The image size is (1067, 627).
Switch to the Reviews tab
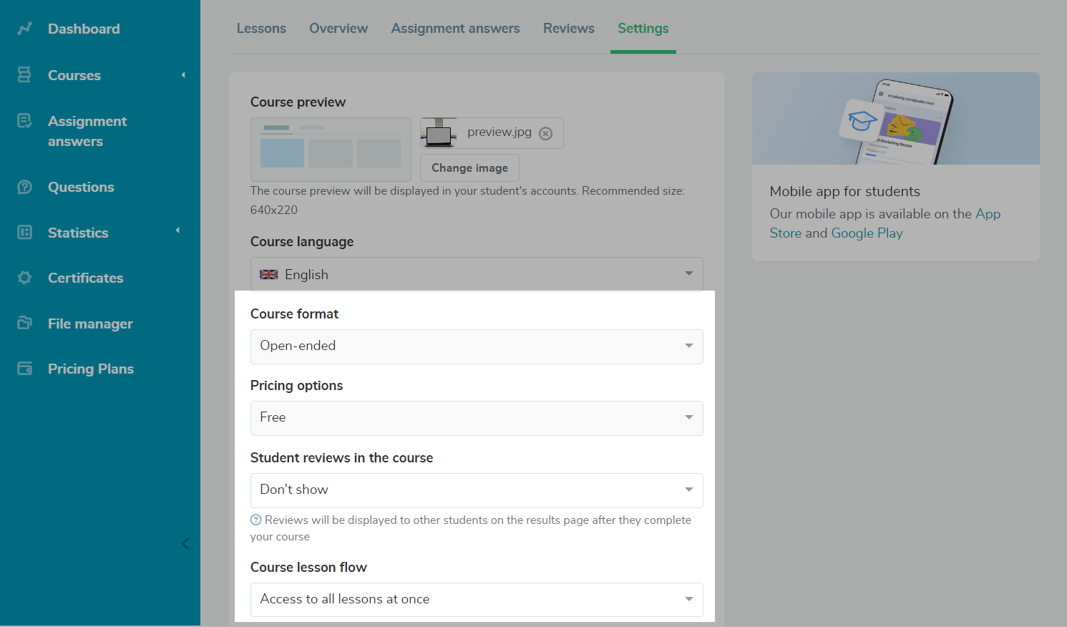point(568,29)
